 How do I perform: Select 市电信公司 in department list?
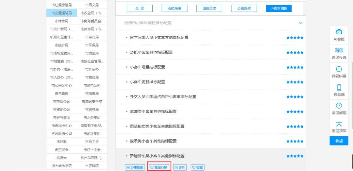click(x=61, y=102)
